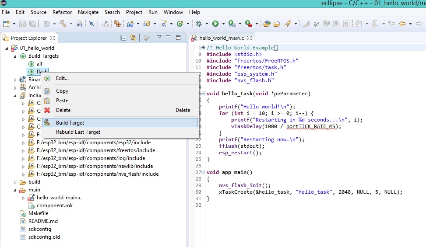Image resolution: width=426 pixels, height=247 pixels.
Task: Click the back navigation yellow arrow
Action: pos(402,24)
